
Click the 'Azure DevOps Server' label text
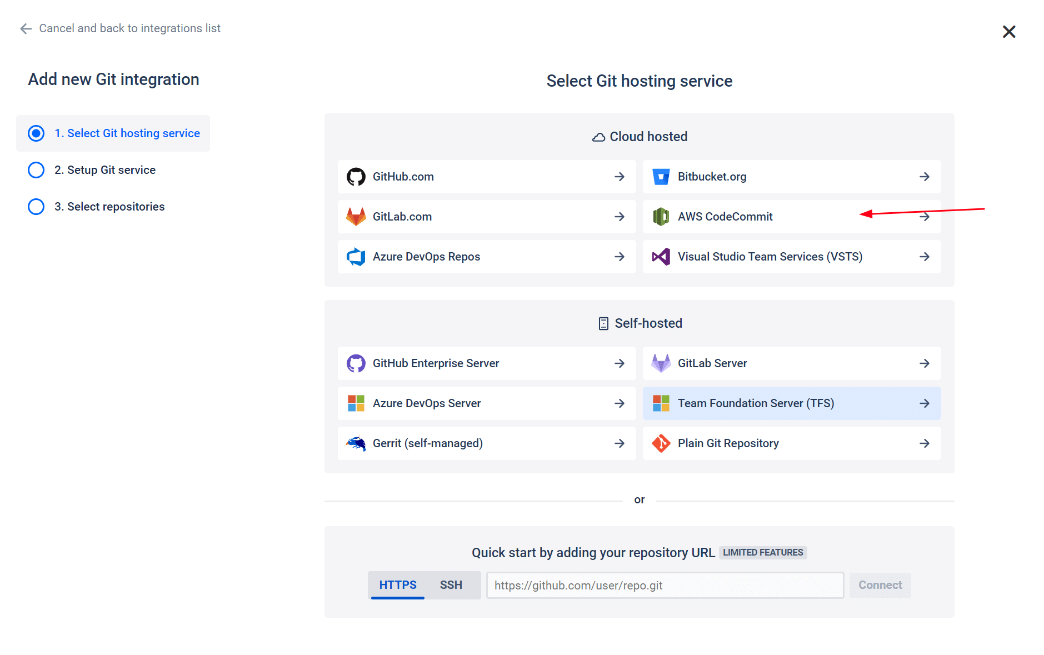pos(427,403)
